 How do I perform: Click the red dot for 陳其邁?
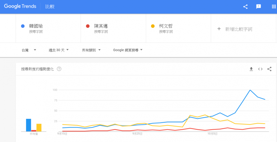point(88,26)
